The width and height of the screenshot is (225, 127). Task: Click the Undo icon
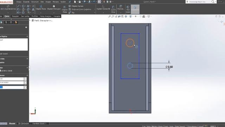pyautogui.click(x=94, y=2)
